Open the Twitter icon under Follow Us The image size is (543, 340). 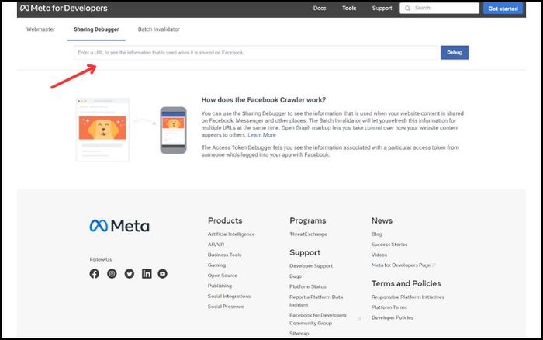(130, 274)
